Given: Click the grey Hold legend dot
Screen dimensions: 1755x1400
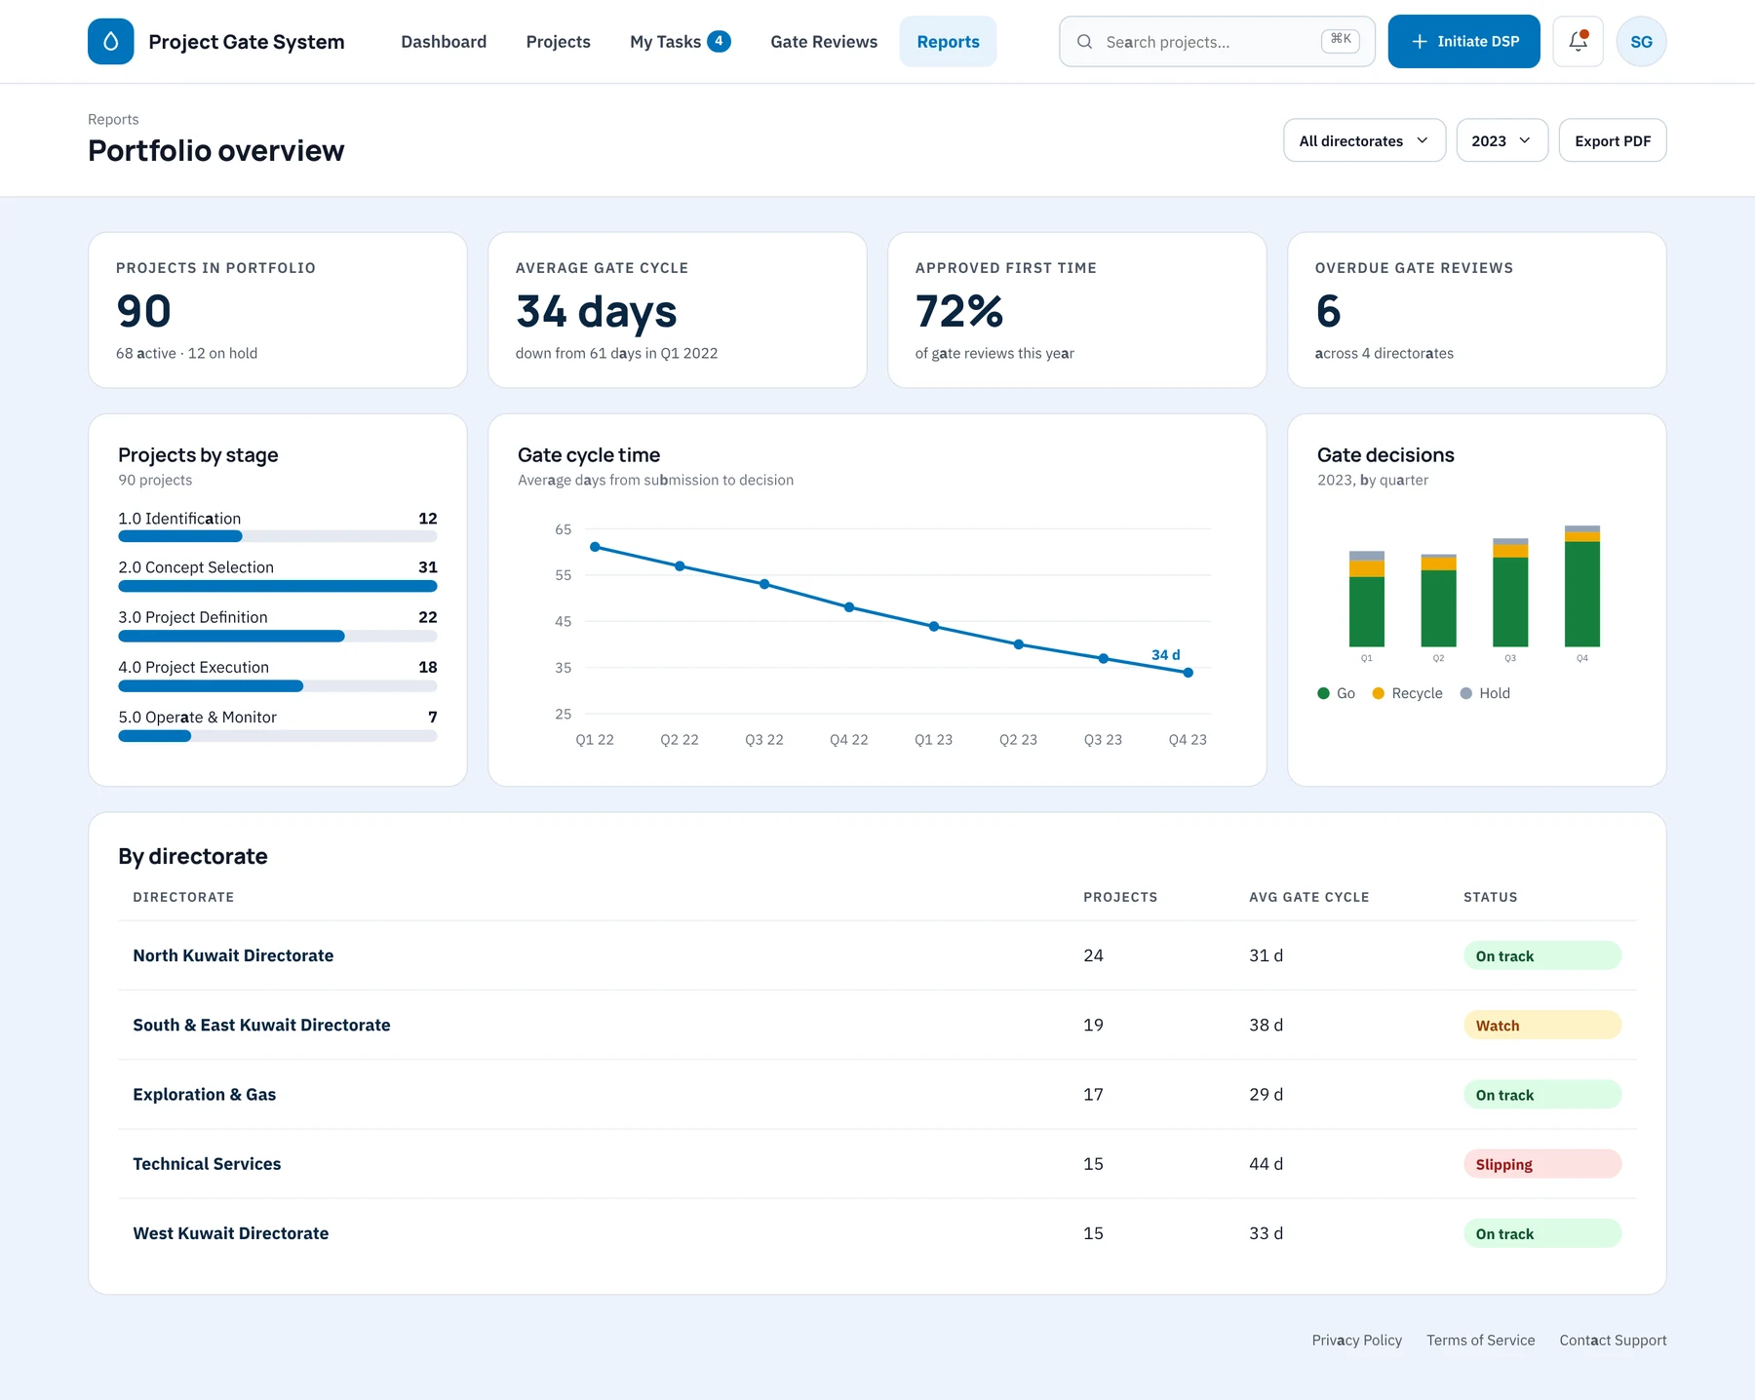Looking at the screenshot, I should (1465, 693).
